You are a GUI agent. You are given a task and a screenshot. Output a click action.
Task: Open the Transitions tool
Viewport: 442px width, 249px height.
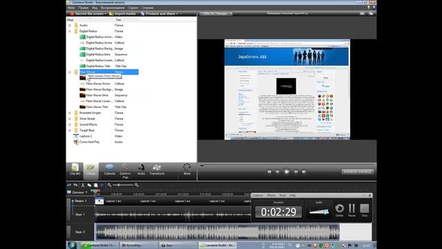157,170
